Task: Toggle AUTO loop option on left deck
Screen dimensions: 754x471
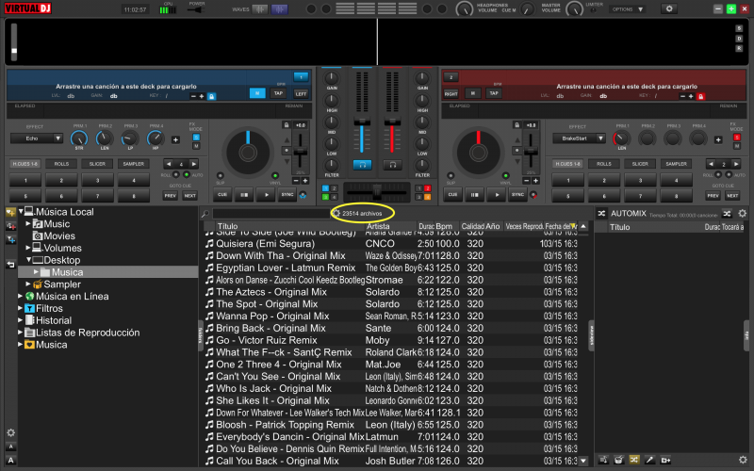Action: 187,174
